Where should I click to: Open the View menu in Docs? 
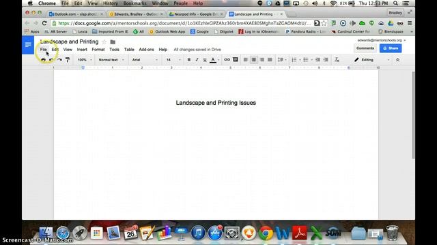click(68, 50)
